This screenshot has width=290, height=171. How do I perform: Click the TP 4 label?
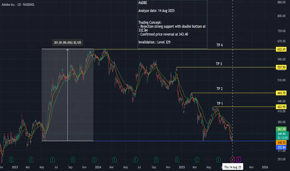(220, 45)
